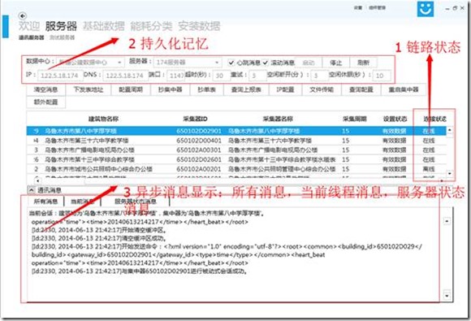
Task: Click the 重启集中器 button
Action: [404, 89]
